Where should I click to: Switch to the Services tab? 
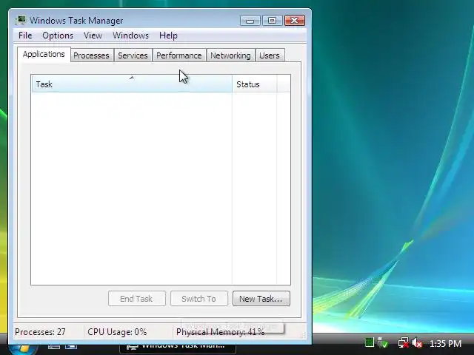133,55
